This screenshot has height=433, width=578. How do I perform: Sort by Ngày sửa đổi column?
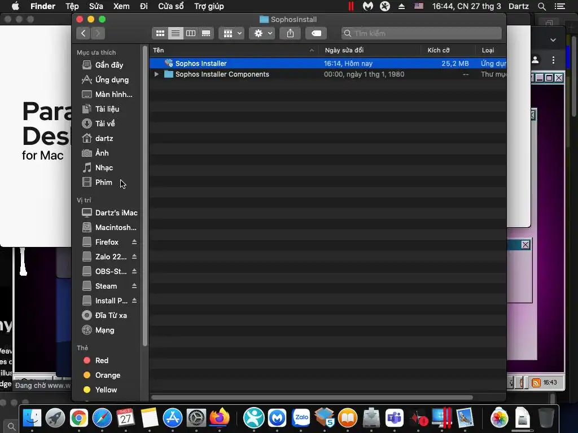pyautogui.click(x=370, y=50)
